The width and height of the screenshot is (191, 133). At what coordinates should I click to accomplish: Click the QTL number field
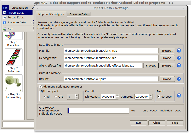(x=71, y=97)
